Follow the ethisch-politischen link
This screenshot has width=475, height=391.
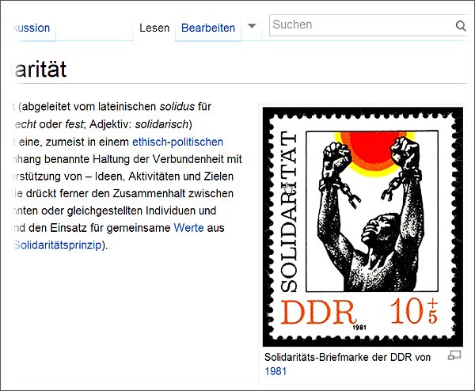click(x=177, y=142)
